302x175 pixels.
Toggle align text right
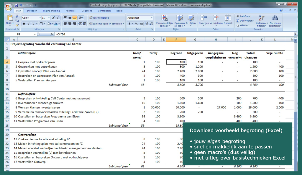[75, 24]
